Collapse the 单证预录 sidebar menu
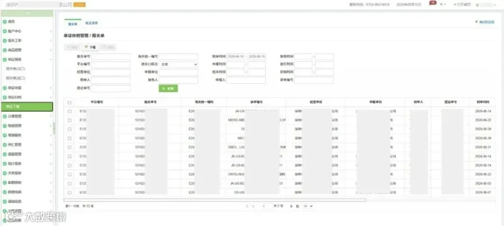 (50, 59)
